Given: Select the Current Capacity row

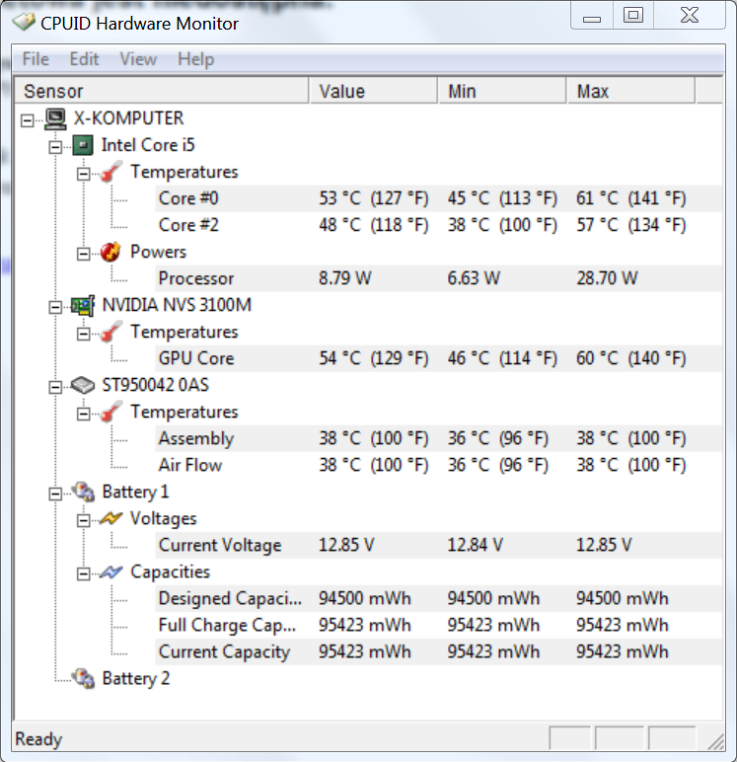Looking at the screenshot, I should [x=438, y=652].
